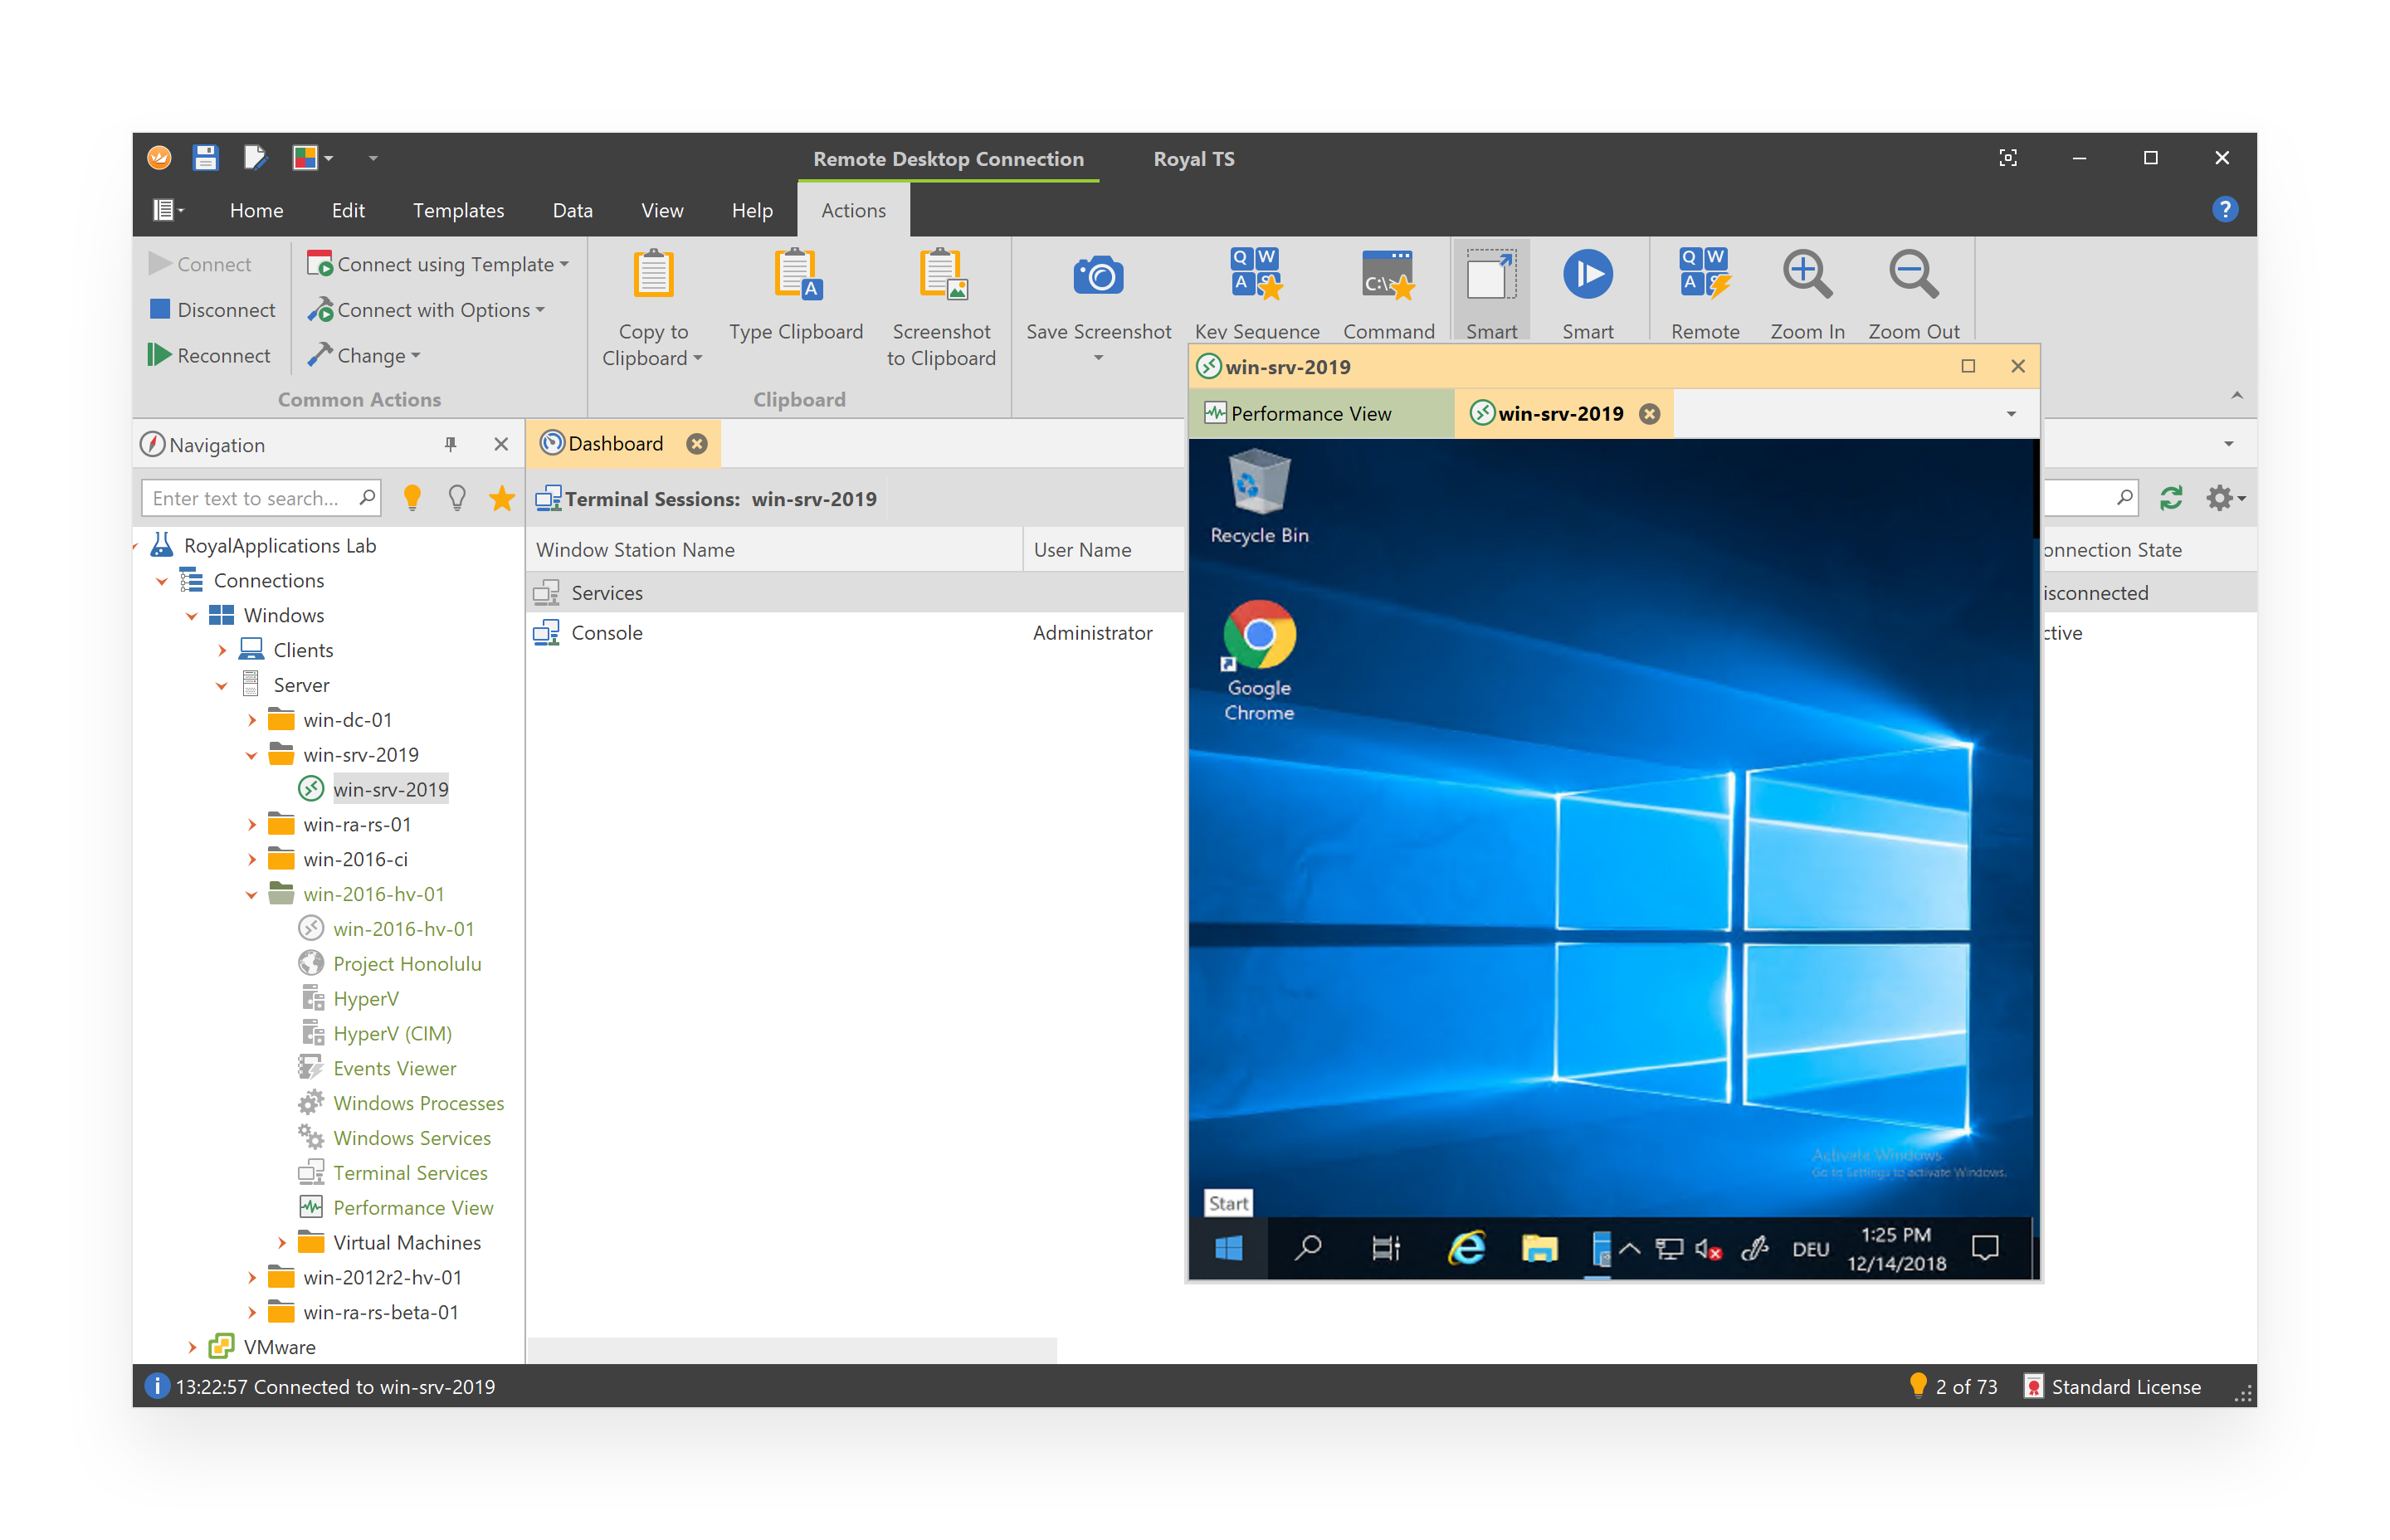Expand the Virtual Machines folder
The height and width of the screenshot is (1540, 2390).
pyautogui.click(x=282, y=1243)
